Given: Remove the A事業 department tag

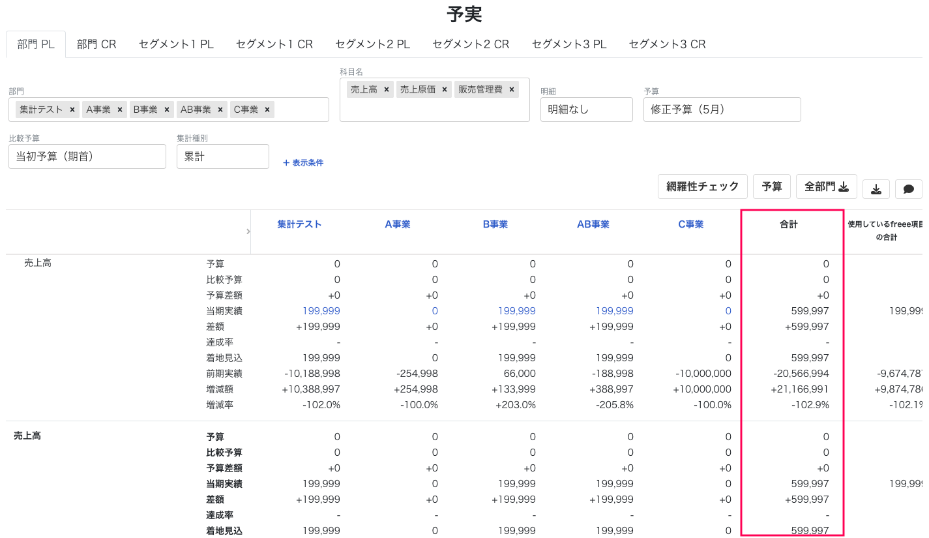Looking at the screenshot, I should pyautogui.click(x=120, y=110).
